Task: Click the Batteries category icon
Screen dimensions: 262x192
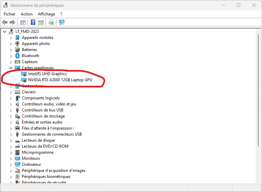Action: 17,50
